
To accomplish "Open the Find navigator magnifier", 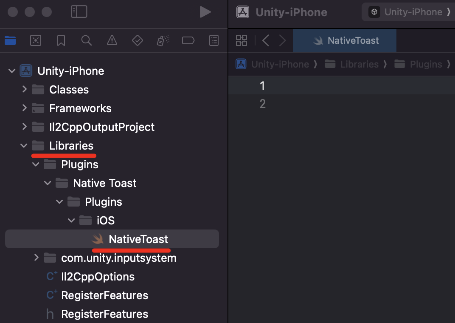I will [x=87, y=40].
